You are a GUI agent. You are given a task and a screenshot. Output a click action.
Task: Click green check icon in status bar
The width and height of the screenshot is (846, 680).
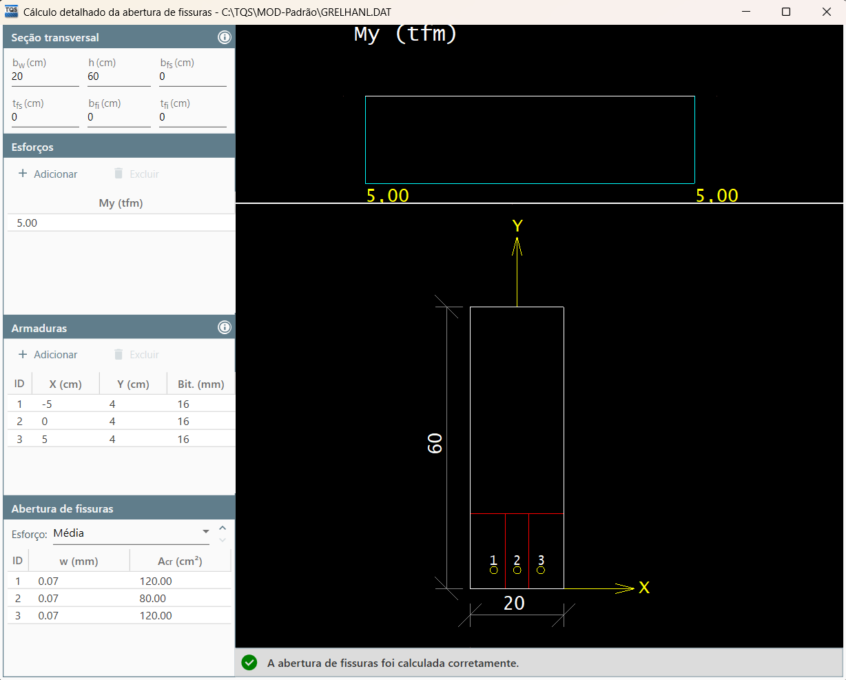[249, 663]
